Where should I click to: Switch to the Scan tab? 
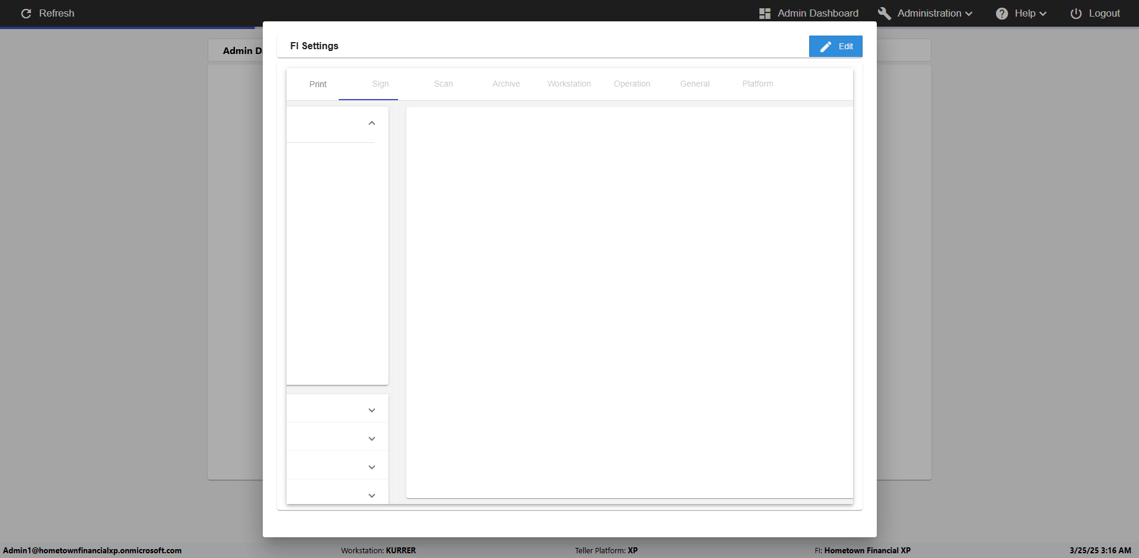point(443,84)
